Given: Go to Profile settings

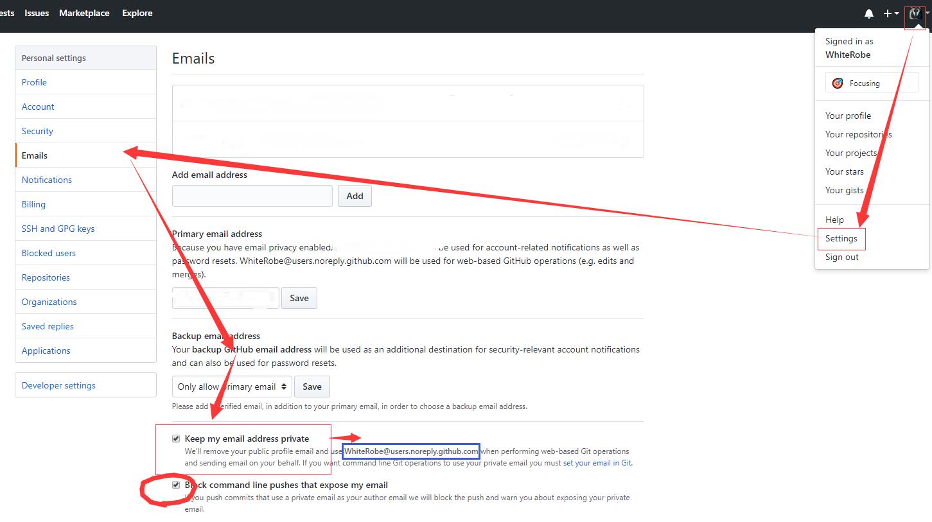Looking at the screenshot, I should [85, 82].
